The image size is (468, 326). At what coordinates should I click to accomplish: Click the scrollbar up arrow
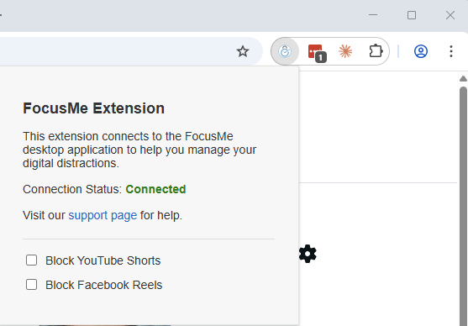[463, 79]
